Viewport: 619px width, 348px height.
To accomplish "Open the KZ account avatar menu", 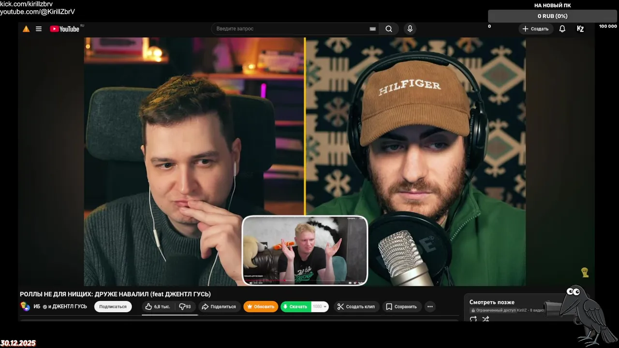I will (580, 29).
